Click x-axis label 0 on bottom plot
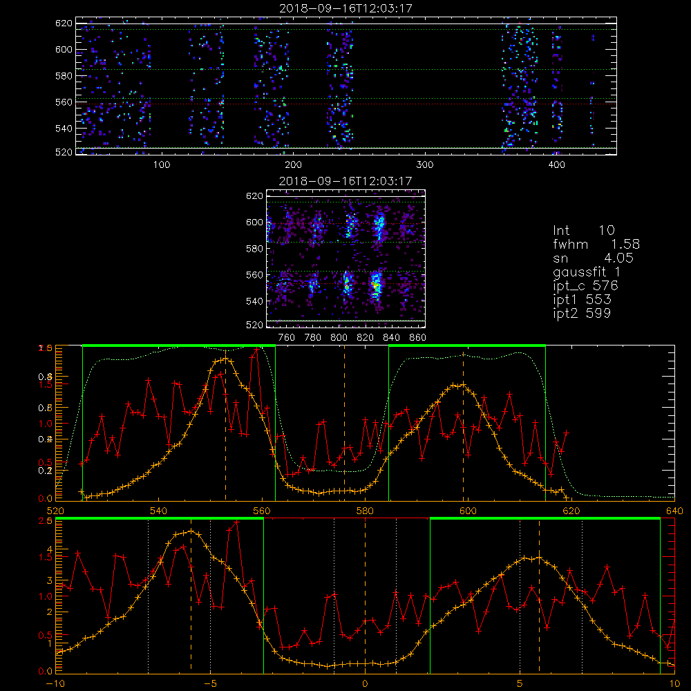 click(365, 684)
